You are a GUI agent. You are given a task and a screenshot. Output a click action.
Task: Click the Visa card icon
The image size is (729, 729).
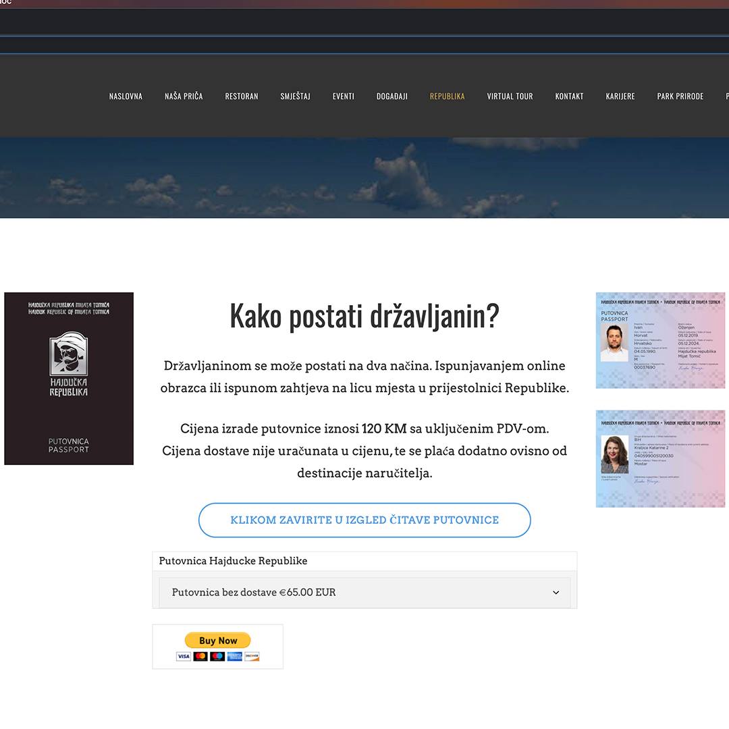(x=183, y=657)
